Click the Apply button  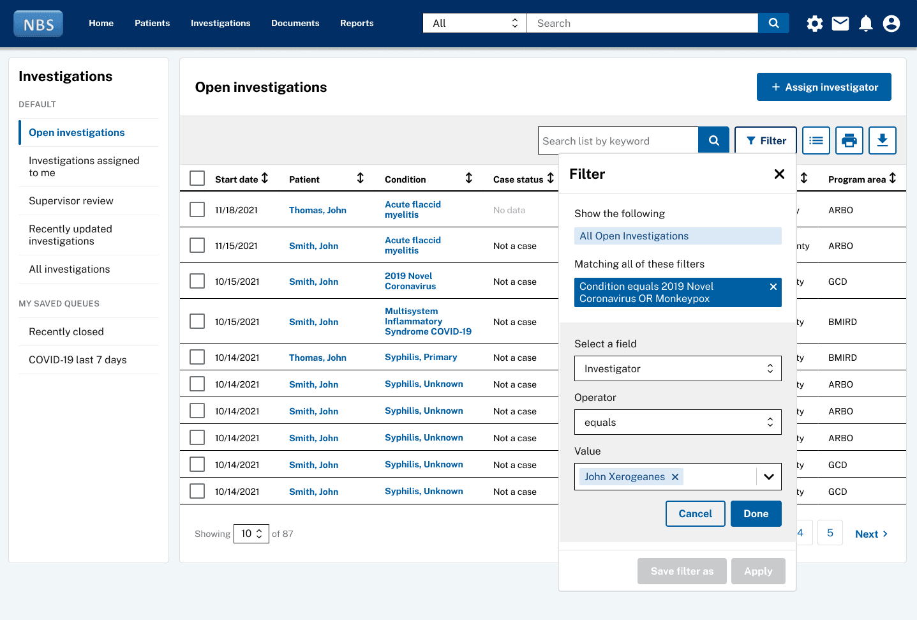pos(758,571)
